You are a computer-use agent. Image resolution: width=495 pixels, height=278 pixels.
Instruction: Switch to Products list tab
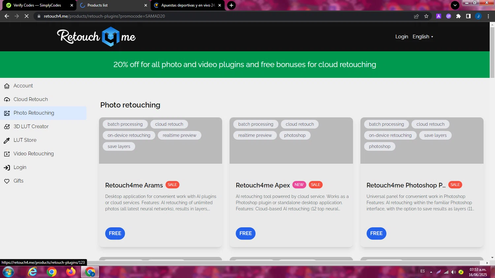pyautogui.click(x=113, y=5)
